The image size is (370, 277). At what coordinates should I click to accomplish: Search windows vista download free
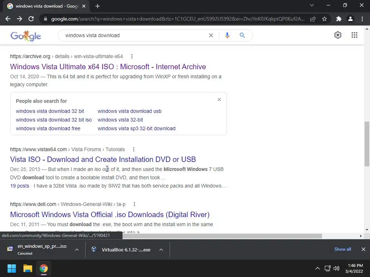click(48, 129)
